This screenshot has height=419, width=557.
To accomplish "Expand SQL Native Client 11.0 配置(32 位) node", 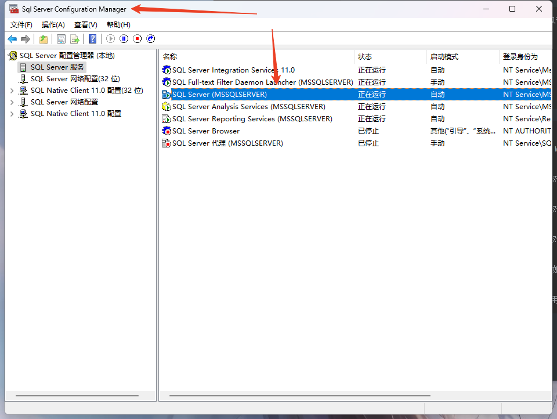I will (x=12, y=91).
